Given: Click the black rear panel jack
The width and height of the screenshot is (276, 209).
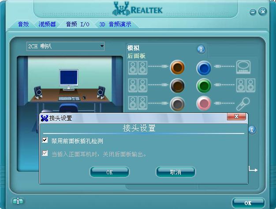Looking at the screenshot, I should tap(177, 86).
